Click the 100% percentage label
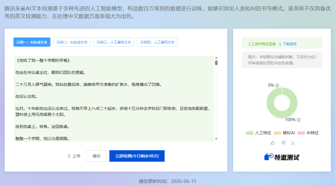The width and height of the screenshot is (335, 186). click(290, 120)
